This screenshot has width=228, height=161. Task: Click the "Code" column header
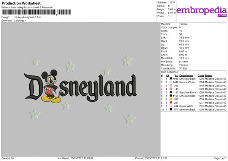click(201, 76)
